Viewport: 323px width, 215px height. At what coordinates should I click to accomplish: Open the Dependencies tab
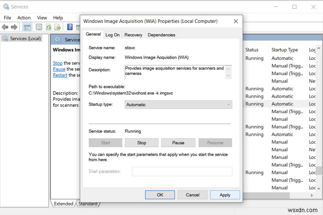pos(161,35)
